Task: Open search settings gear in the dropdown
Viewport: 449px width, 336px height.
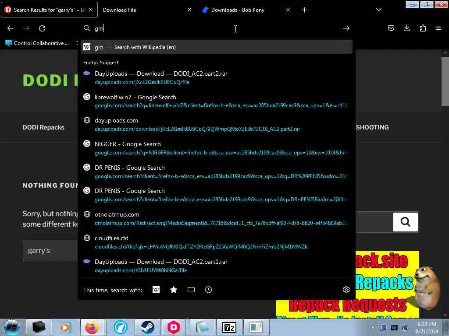Action: tap(346, 290)
